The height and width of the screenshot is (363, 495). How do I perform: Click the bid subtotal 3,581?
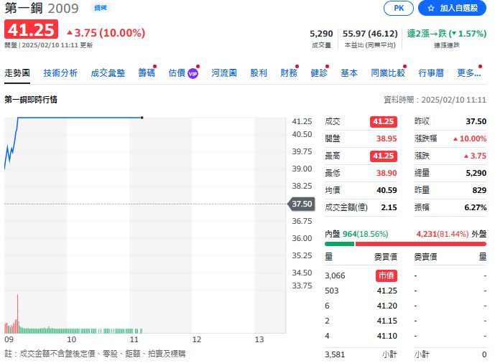point(335,354)
